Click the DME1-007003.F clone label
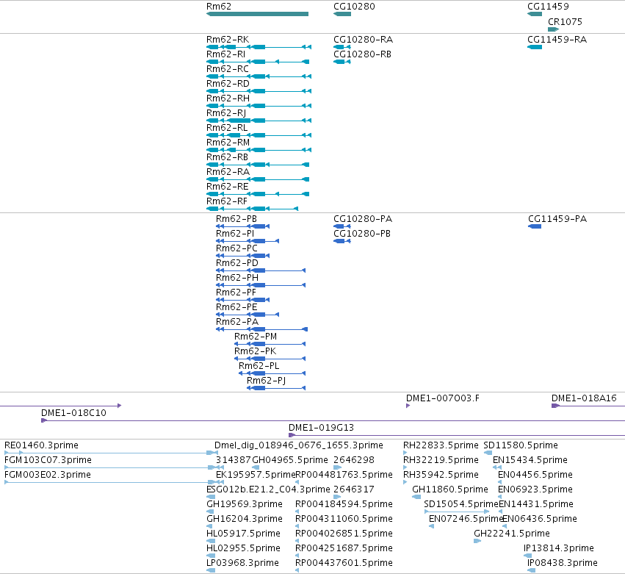Screen dimensions: 625x574 point(443,398)
